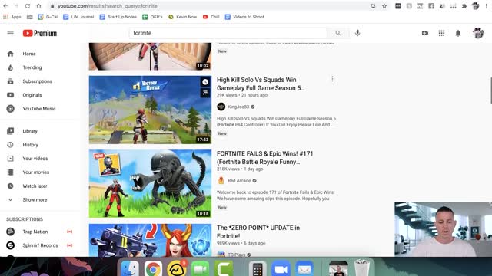Open Zoom from the Dock
The width and height of the screenshot is (492, 276).
(x=281, y=268)
